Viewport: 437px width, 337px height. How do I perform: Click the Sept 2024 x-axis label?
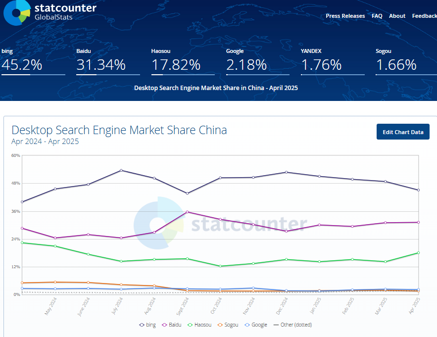click(183, 306)
